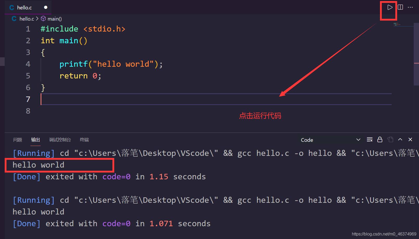Viewport: 419px width, 239px height.
Task: Open the hello.c editor tab
Action: tap(28, 8)
